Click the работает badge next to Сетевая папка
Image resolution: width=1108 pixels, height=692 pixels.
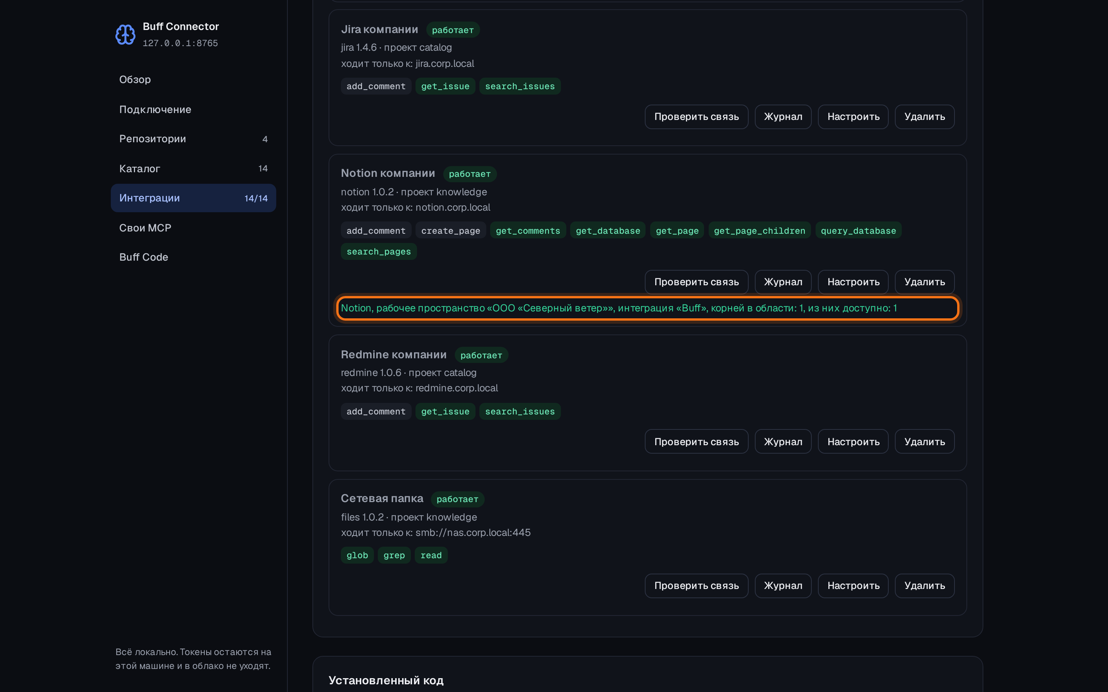point(457,499)
